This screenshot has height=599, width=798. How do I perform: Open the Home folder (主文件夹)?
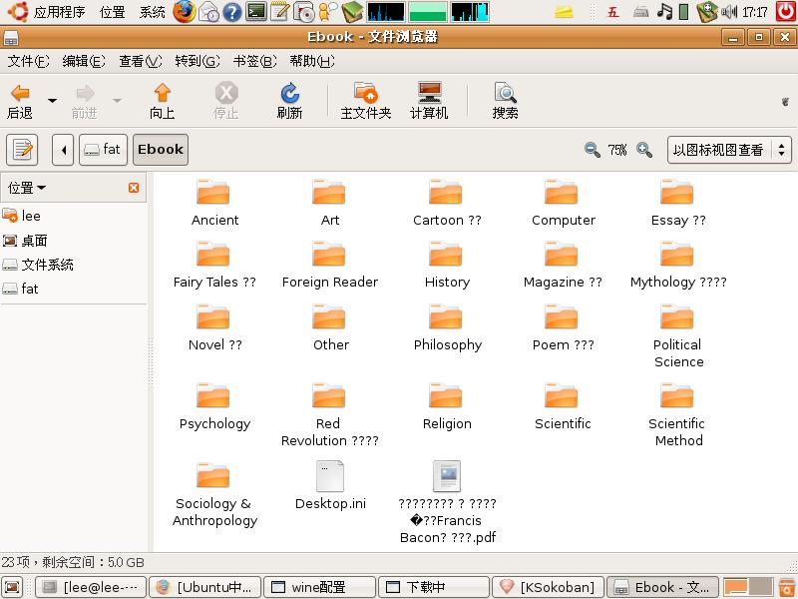pyautogui.click(x=365, y=102)
